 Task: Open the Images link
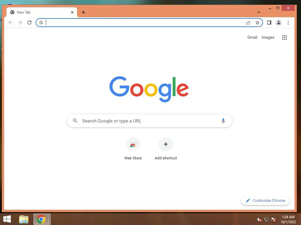(268, 37)
